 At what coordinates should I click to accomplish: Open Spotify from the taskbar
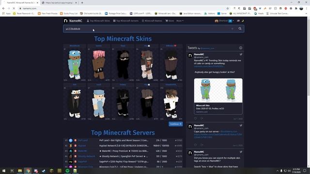(x=67, y=171)
